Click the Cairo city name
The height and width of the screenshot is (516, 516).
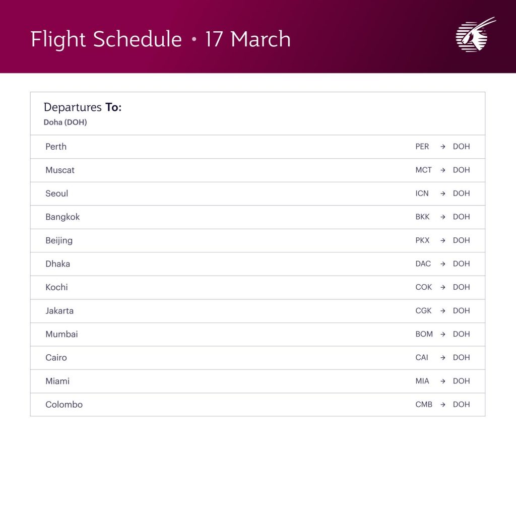tap(56, 358)
